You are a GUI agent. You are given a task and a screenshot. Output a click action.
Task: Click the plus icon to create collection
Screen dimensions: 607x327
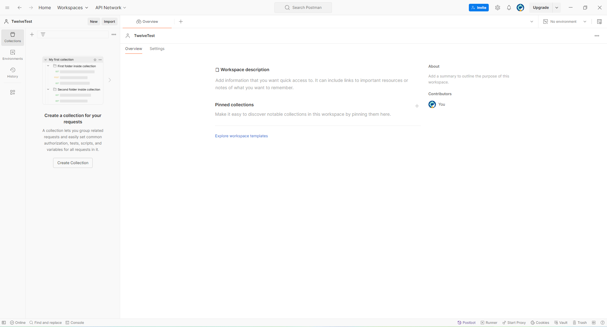[32, 34]
